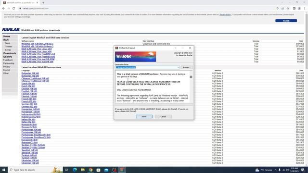This screenshot has height=173, width=308.
Task: Open Bulgarian (64 bit) download link
Action: 30,73
